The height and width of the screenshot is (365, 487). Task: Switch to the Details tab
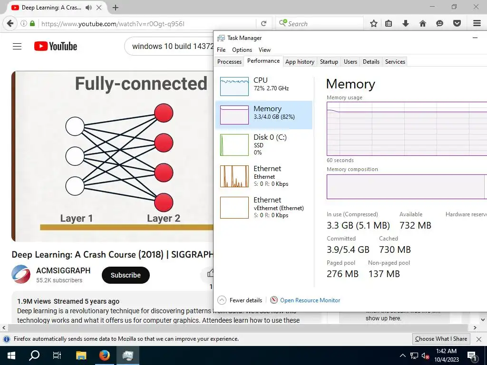point(371,61)
